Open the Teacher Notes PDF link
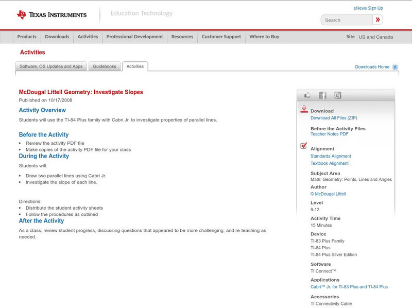Screen dimensions: 412x308 coord(329,134)
